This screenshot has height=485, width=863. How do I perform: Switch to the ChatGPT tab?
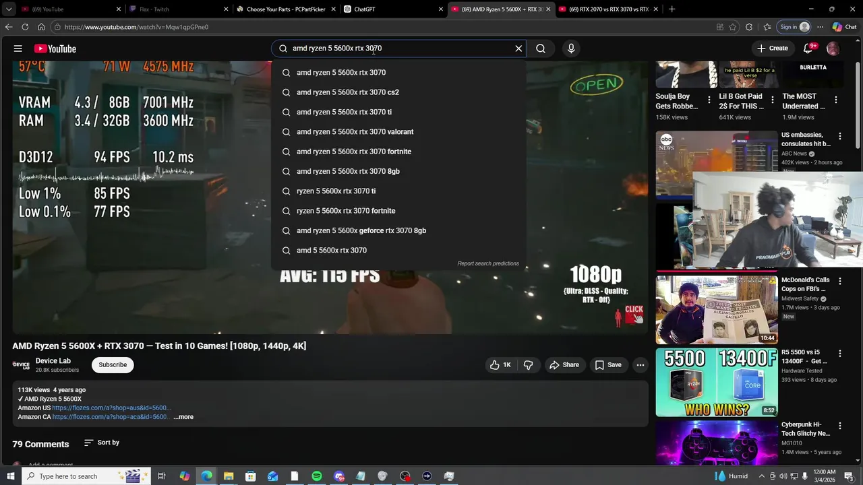392,9
